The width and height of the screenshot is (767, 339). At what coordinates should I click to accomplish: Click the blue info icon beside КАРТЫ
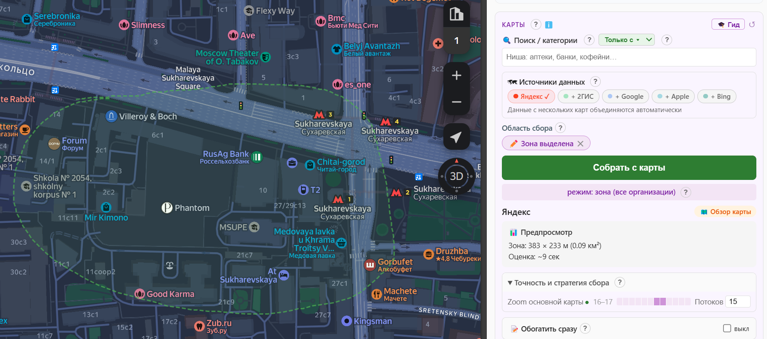[x=548, y=25]
